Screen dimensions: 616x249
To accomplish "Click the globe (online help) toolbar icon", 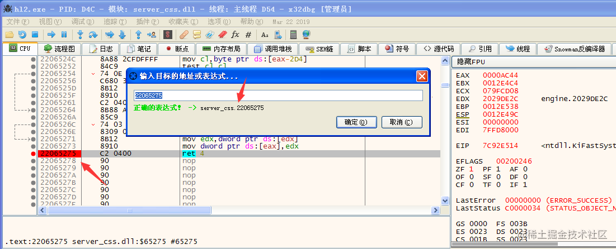I will pyautogui.click(x=306, y=35).
